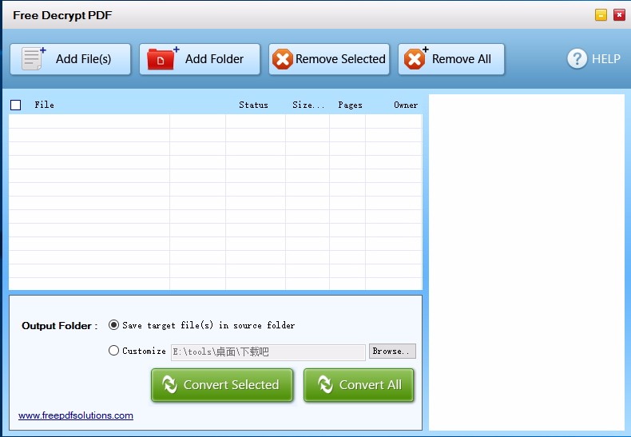
Task: Click the Remove Selected button label
Action: pos(340,59)
